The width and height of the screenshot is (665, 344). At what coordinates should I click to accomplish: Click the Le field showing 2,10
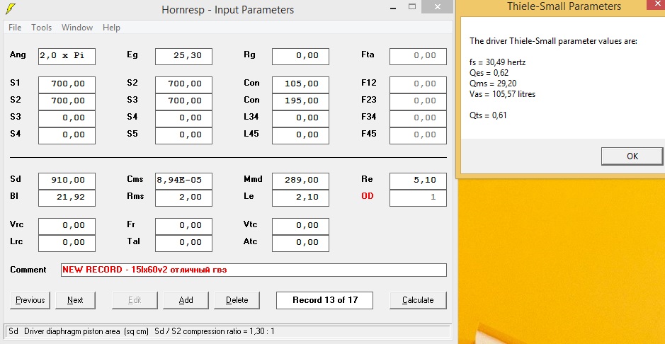click(x=301, y=198)
